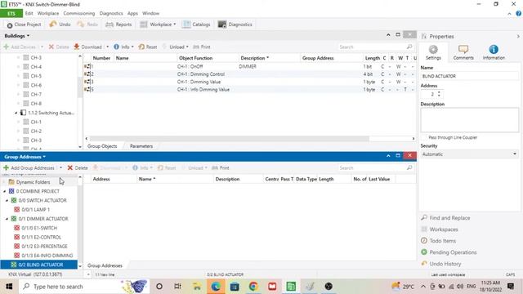This screenshot has width=523, height=294.
Task: Collapse 0/0 SWITCH ACTUATOR group
Action: tap(7, 201)
